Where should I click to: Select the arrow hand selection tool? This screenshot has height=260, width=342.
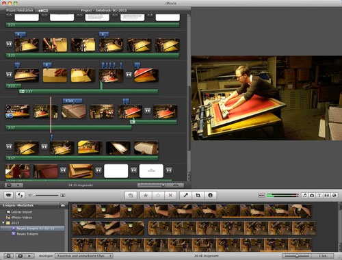(131, 195)
